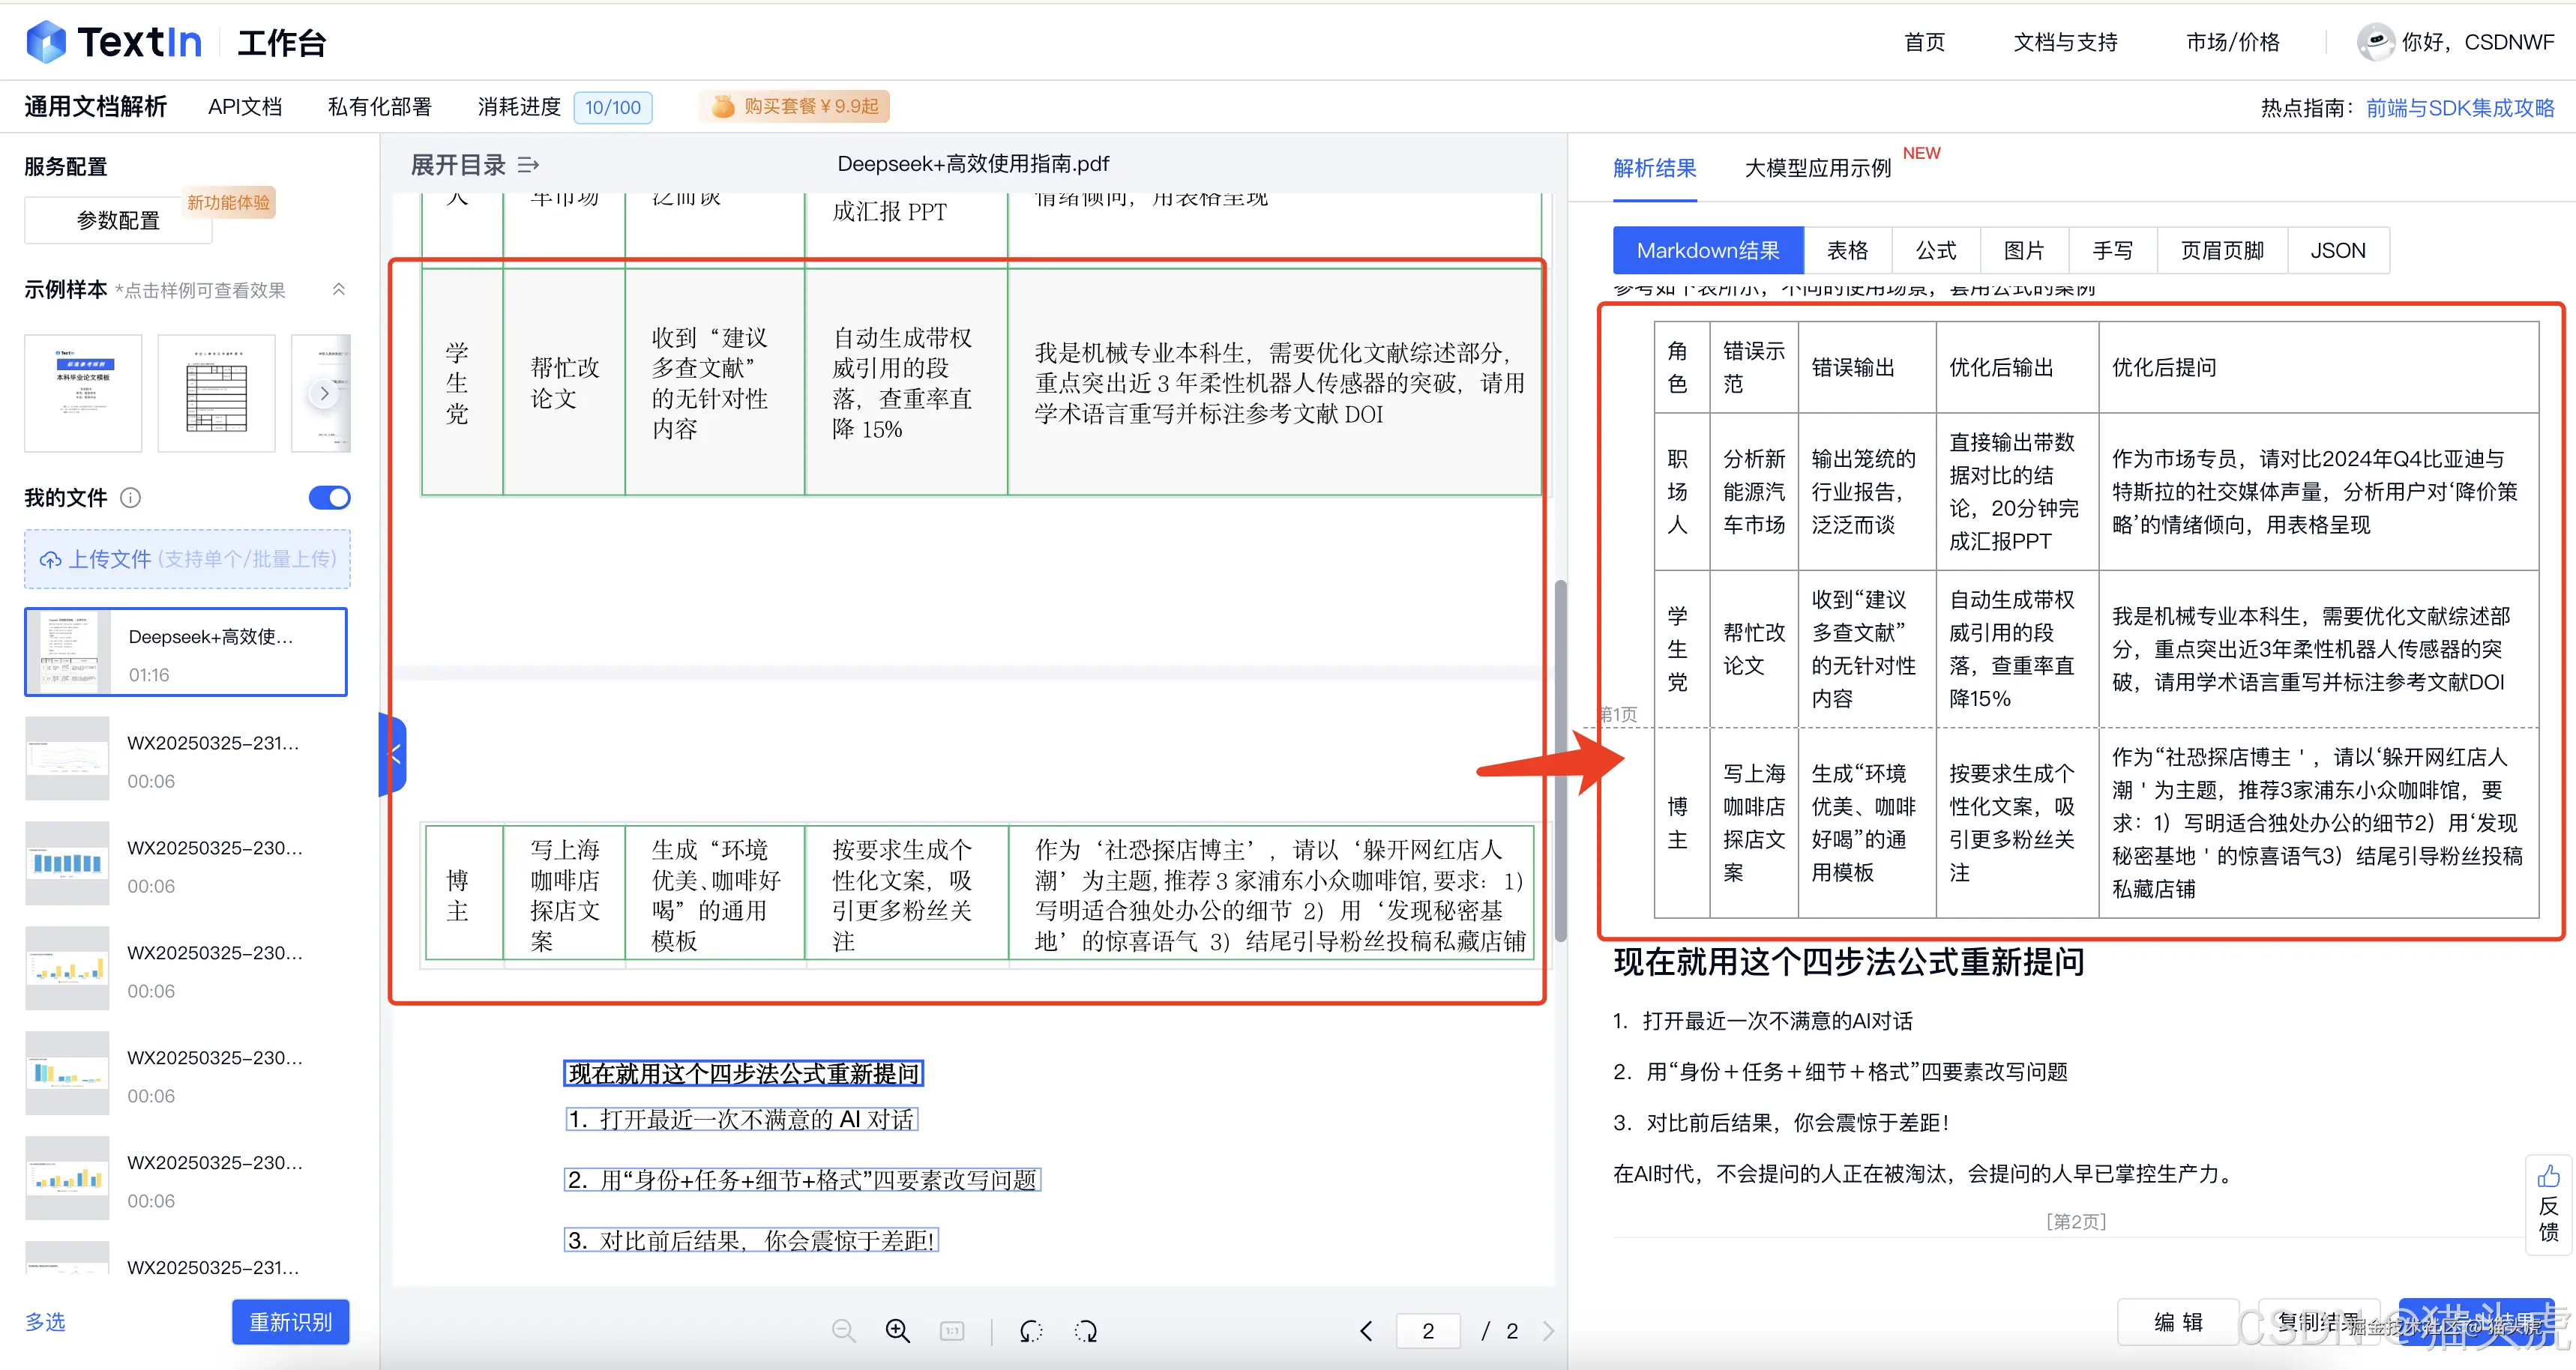Switch to the JSON result tab
This screenshot has height=1370, width=2576.
(x=2338, y=250)
